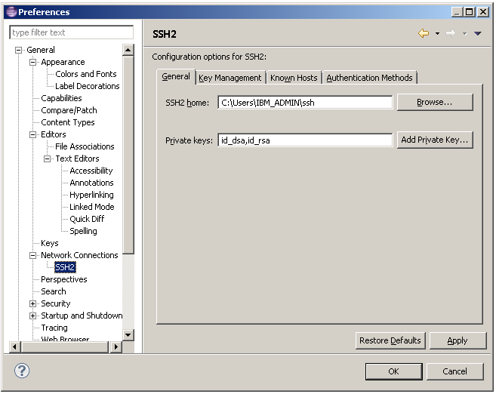The image size is (496, 394).
Task: Switch to the Key Management tab
Action: click(230, 78)
